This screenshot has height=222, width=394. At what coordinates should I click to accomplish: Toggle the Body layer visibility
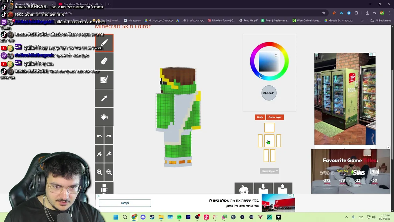click(x=260, y=117)
